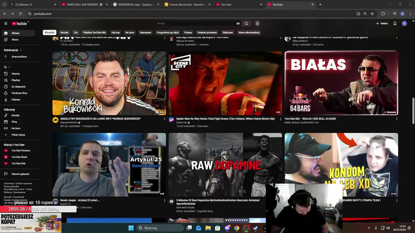Open Scene City channel name link
This screenshot has height=233, width=415.
pos(182,123)
